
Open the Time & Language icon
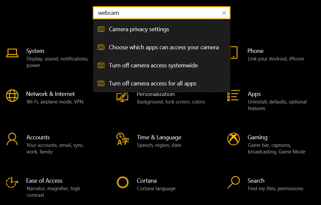[123, 139]
